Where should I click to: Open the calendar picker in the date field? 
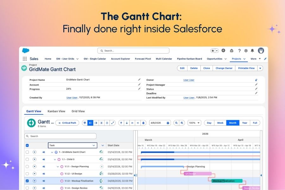click(x=168, y=123)
